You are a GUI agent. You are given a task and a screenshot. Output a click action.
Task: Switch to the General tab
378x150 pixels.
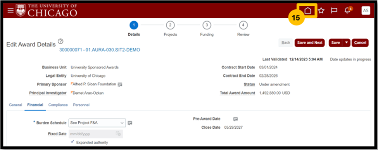(x=16, y=105)
